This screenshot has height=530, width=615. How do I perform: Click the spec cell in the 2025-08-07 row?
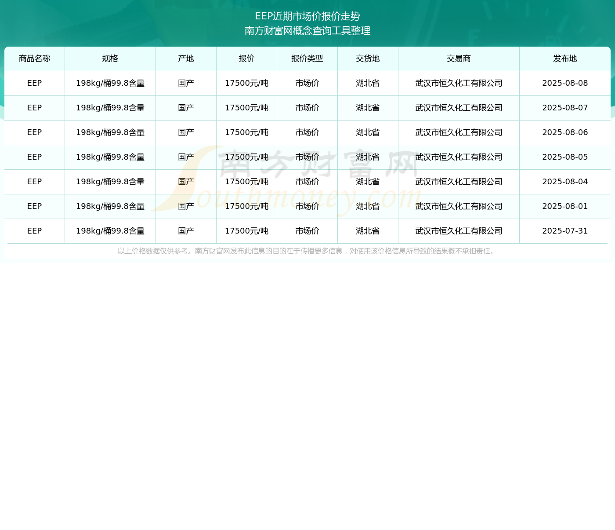point(110,108)
